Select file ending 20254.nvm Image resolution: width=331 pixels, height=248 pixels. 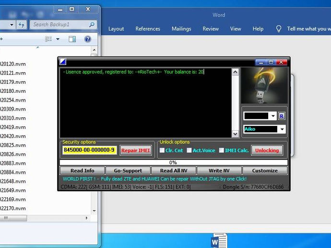click(x=13, y=100)
